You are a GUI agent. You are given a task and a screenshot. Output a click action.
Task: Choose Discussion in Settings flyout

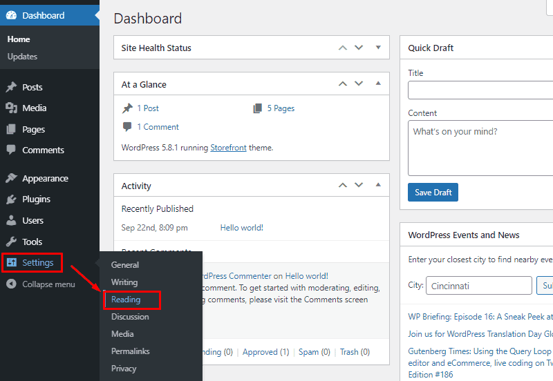[130, 317]
